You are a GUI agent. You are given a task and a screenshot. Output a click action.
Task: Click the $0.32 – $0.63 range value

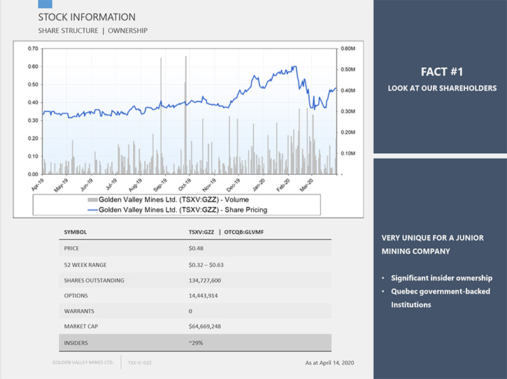tap(206, 265)
